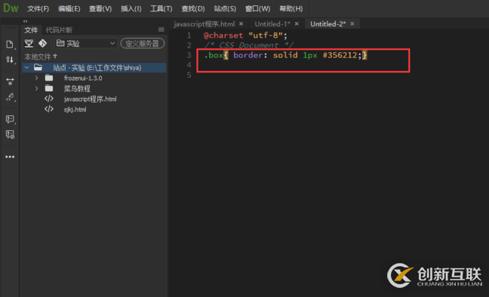489x297 pixels.
Task: Close the Untitled-1 tab
Action: pos(297,23)
